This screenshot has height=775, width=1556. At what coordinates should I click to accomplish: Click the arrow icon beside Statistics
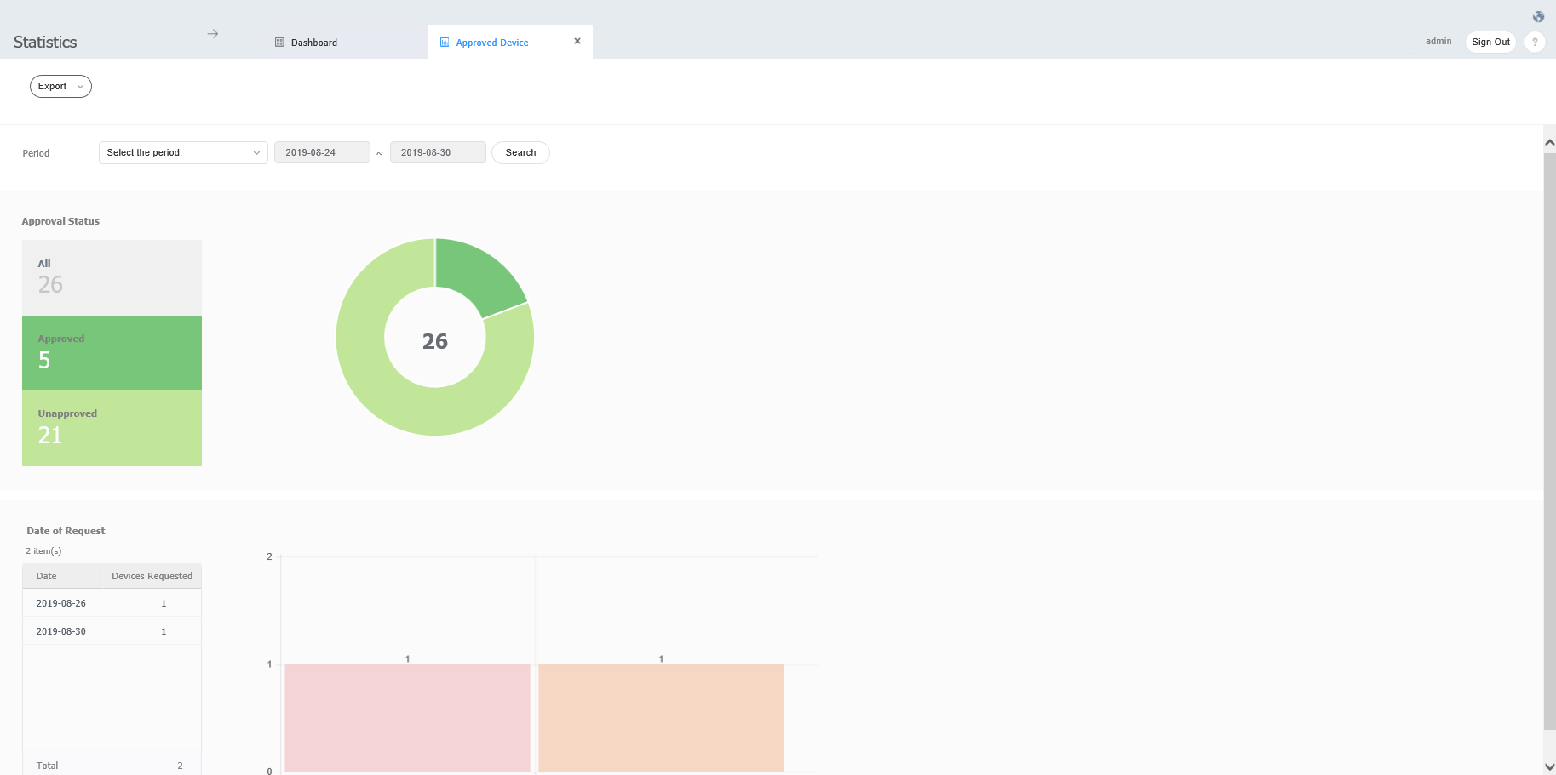pyautogui.click(x=213, y=34)
